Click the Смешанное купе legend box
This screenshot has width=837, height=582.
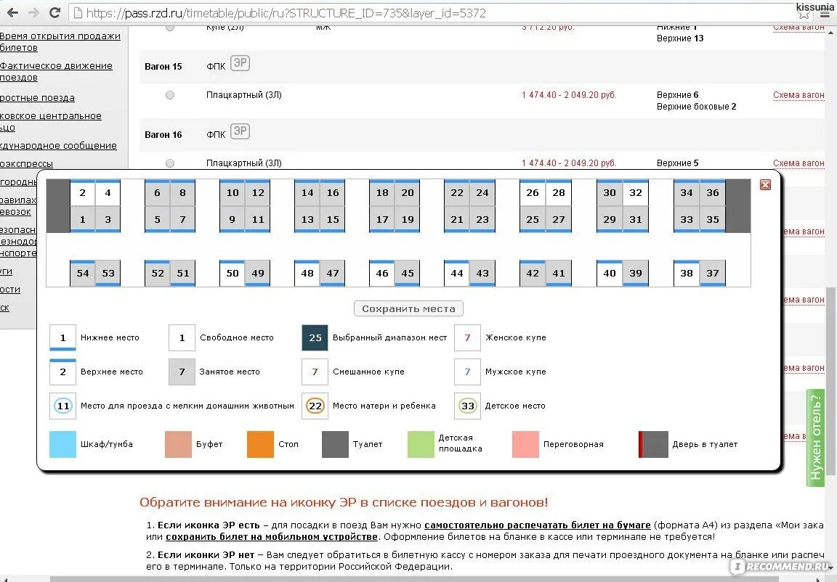click(x=315, y=372)
